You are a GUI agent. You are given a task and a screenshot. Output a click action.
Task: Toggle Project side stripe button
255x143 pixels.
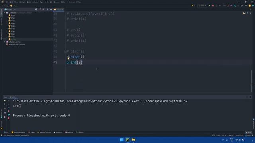(2, 12)
